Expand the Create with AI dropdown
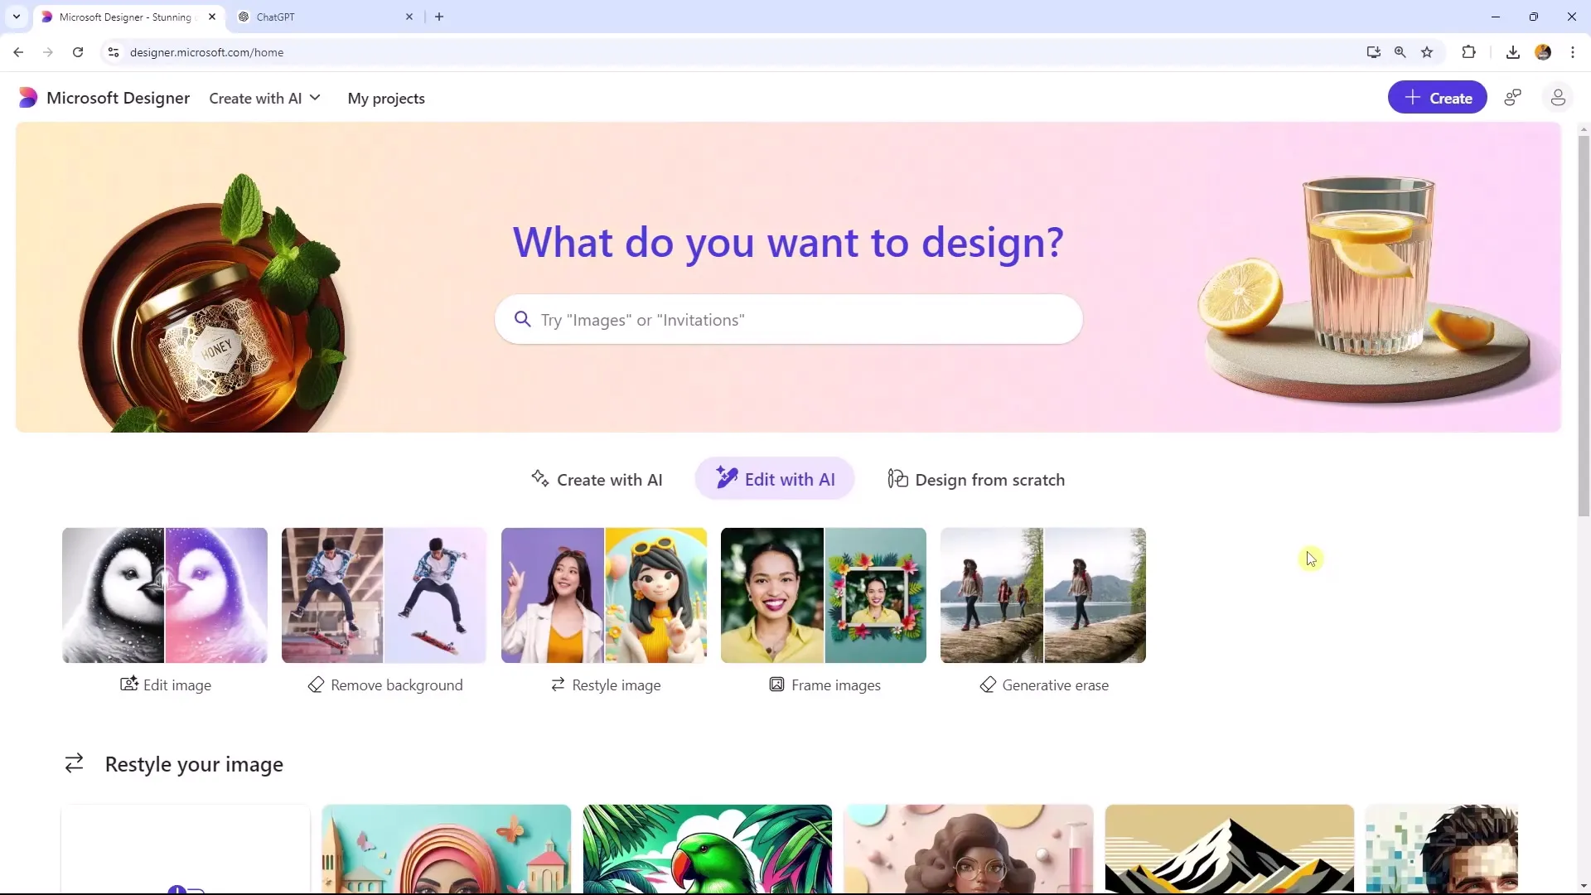This screenshot has width=1591, height=895. (264, 99)
